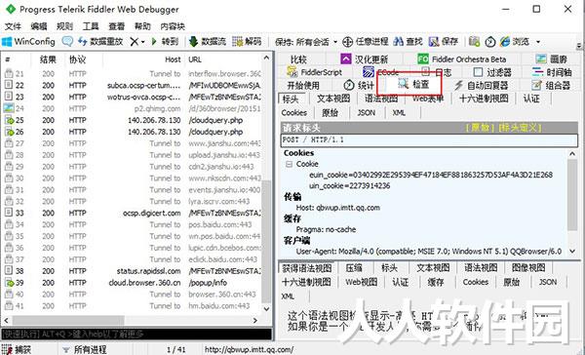Click the quick execute command input box

pyautogui.click(x=136, y=334)
